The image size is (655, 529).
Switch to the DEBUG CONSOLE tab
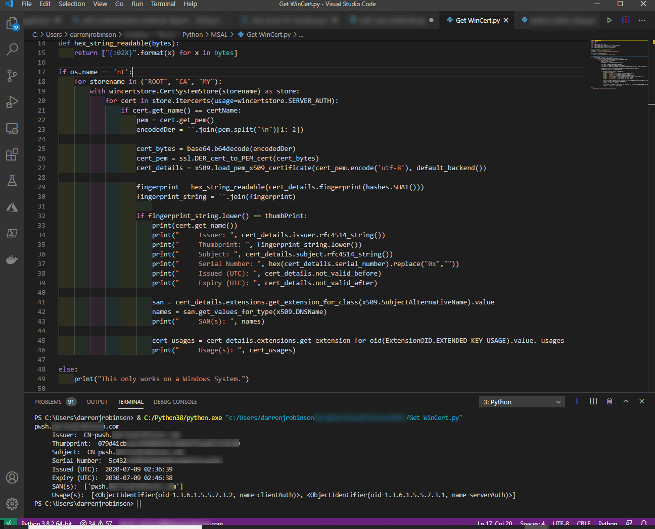click(x=175, y=402)
